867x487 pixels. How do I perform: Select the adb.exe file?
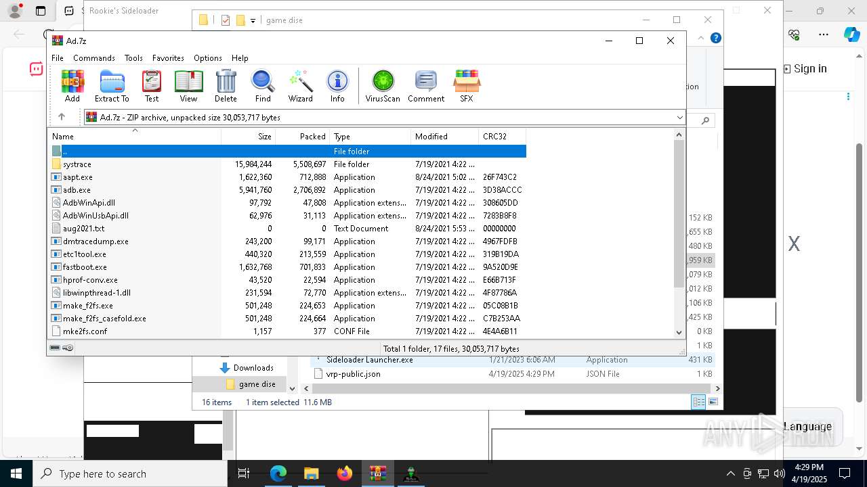coord(288,190)
